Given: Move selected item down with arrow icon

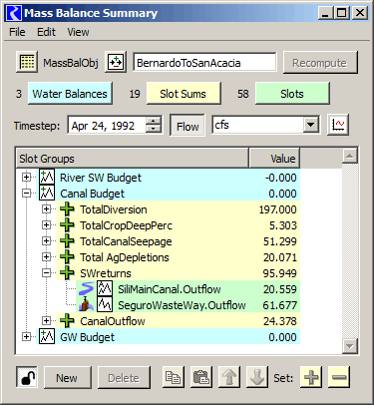Looking at the screenshot, I should 257,378.
